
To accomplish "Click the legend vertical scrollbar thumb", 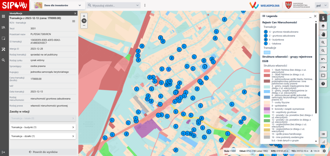I will 316,68.
